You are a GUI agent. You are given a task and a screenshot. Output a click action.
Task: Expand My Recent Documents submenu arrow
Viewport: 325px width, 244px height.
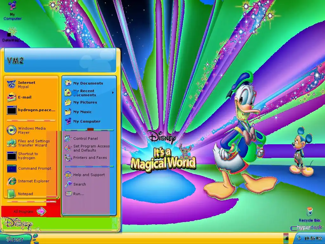click(113, 92)
